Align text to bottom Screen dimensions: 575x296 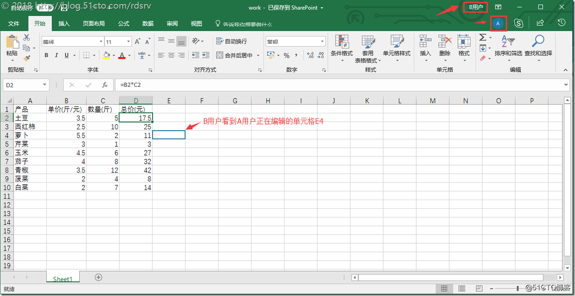[x=181, y=41]
